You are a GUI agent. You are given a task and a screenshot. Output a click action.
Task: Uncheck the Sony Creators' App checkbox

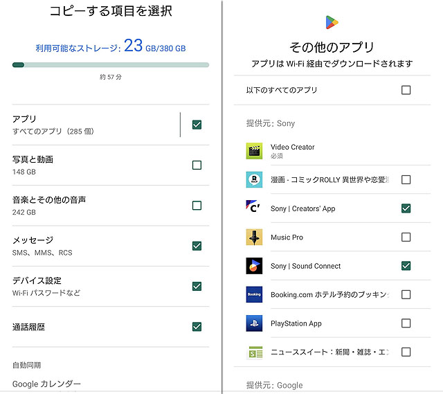tap(406, 208)
